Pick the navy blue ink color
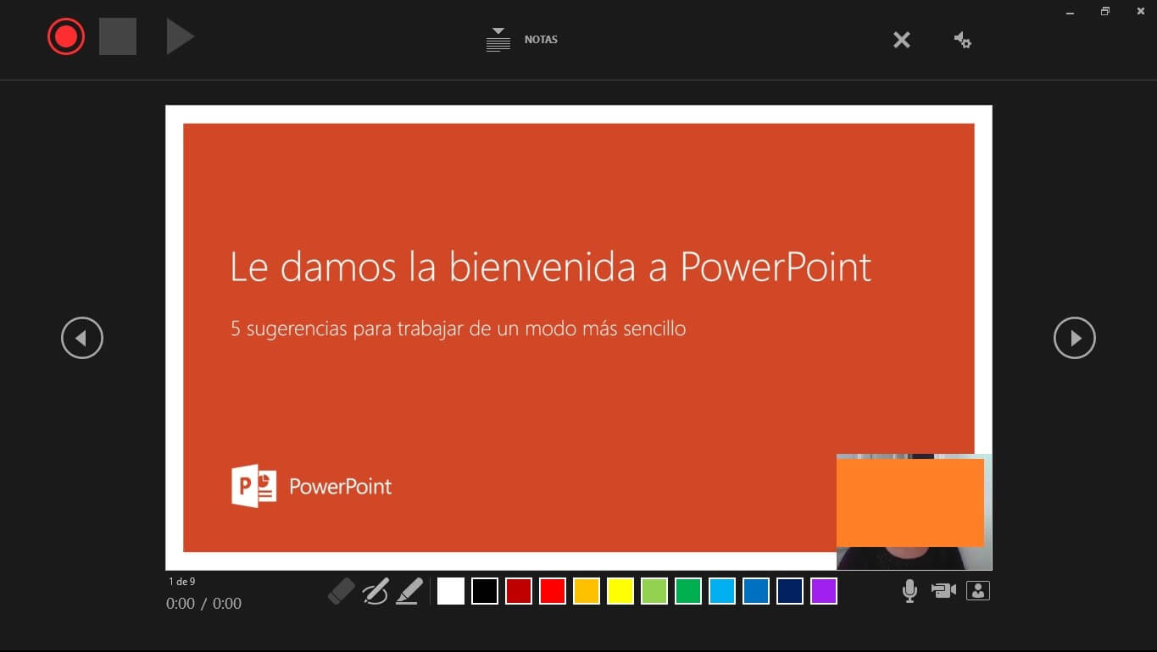This screenshot has width=1157, height=652. 790,591
